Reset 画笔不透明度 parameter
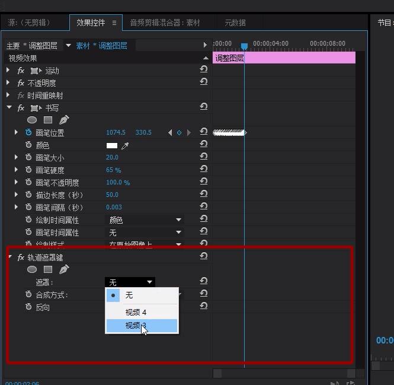The height and width of the screenshot is (385, 394). [204, 181]
